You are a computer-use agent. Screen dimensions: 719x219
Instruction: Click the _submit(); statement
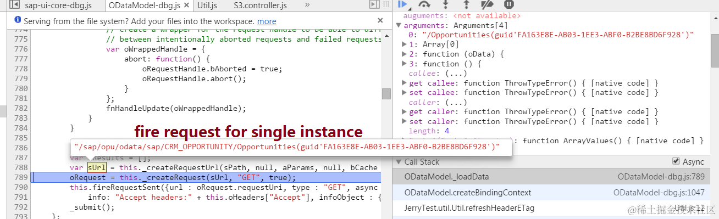click(x=92, y=207)
